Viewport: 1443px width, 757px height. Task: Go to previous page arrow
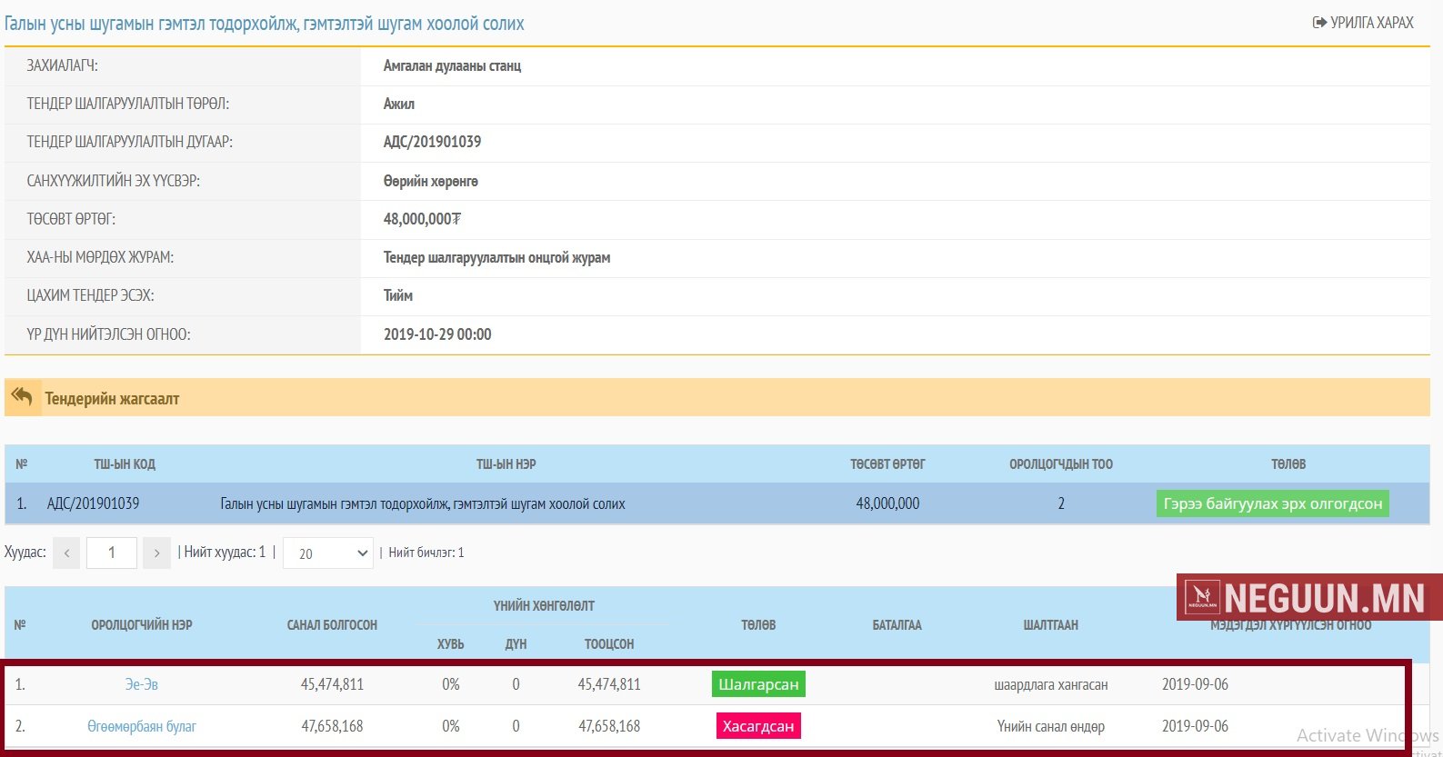point(66,553)
